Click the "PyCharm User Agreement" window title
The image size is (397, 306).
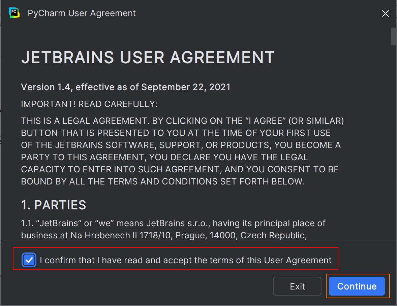[x=82, y=13]
